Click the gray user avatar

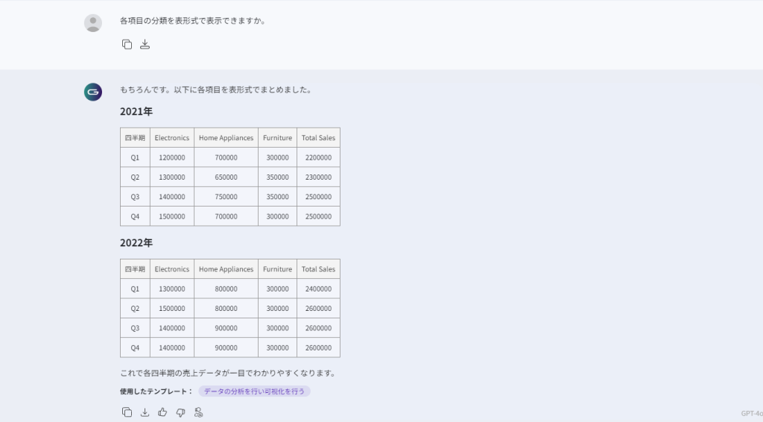93,23
